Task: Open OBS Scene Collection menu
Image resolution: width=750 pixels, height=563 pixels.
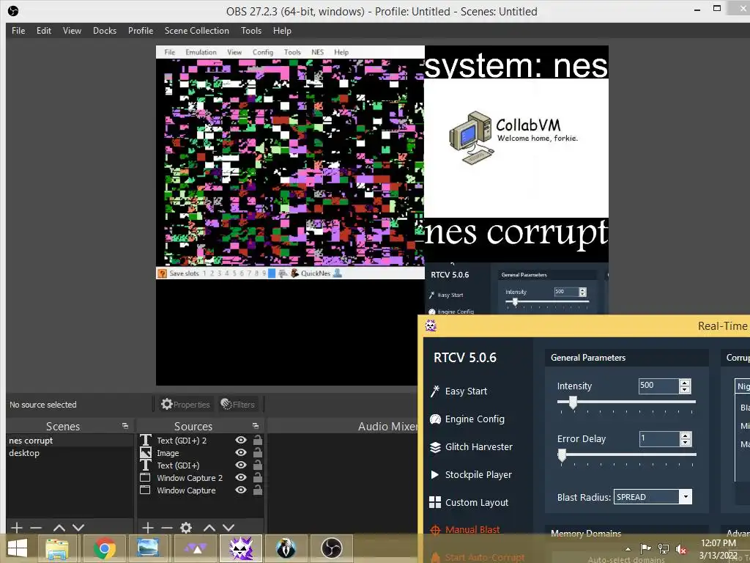Action: [196, 31]
